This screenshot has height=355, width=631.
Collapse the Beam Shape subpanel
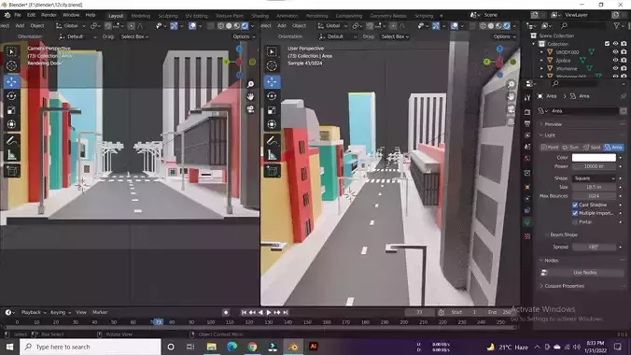(563, 234)
